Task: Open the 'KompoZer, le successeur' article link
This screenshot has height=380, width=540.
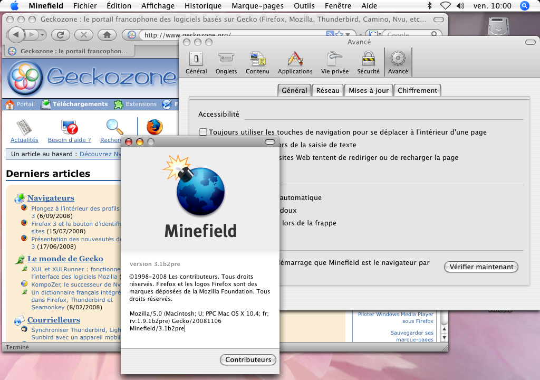Action: click(x=76, y=284)
